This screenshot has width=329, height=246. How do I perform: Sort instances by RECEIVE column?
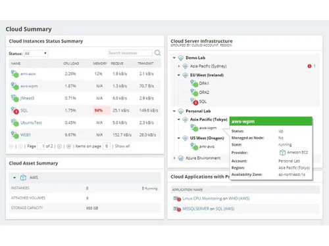pos(117,64)
